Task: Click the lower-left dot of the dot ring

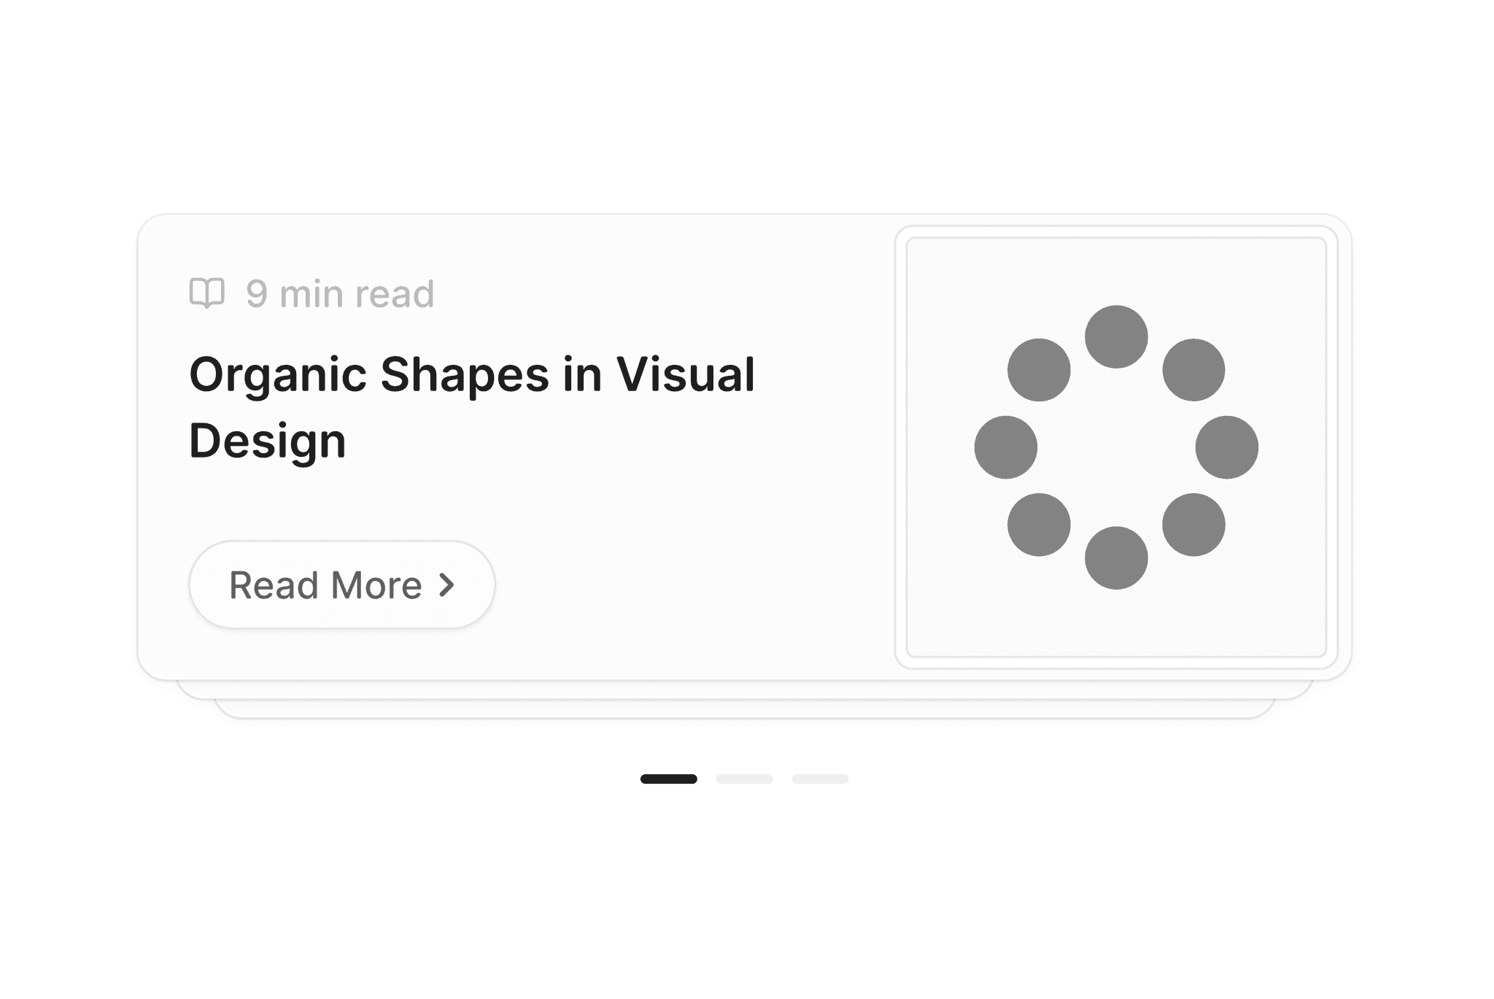Action: 1039,525
